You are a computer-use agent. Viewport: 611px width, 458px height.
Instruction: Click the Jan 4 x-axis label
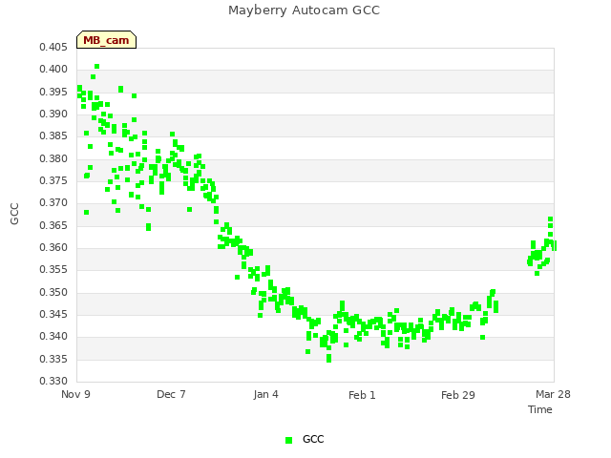(x=265, y=394)
